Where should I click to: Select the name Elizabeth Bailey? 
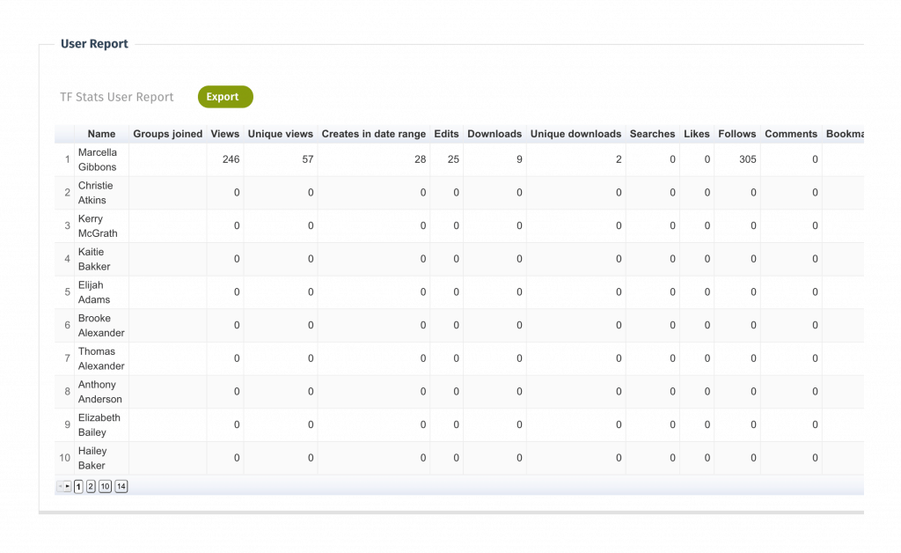[x=99, y=424]
